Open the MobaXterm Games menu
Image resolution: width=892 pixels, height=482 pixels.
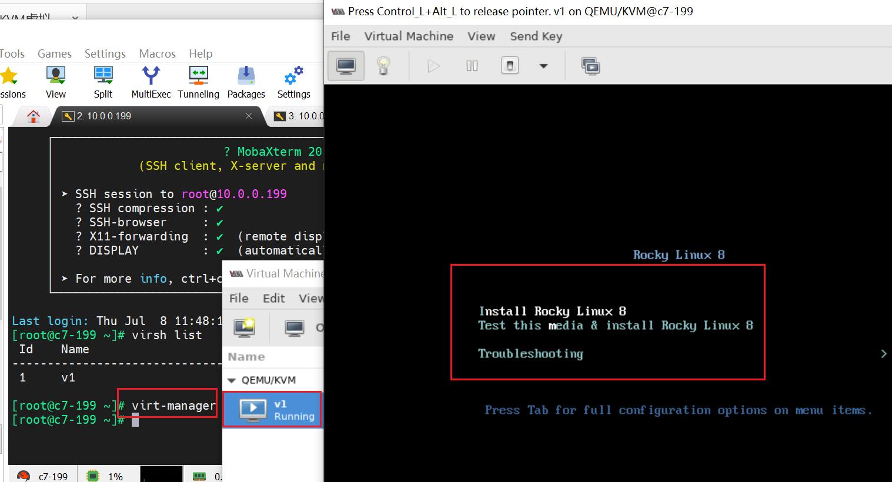55,53
